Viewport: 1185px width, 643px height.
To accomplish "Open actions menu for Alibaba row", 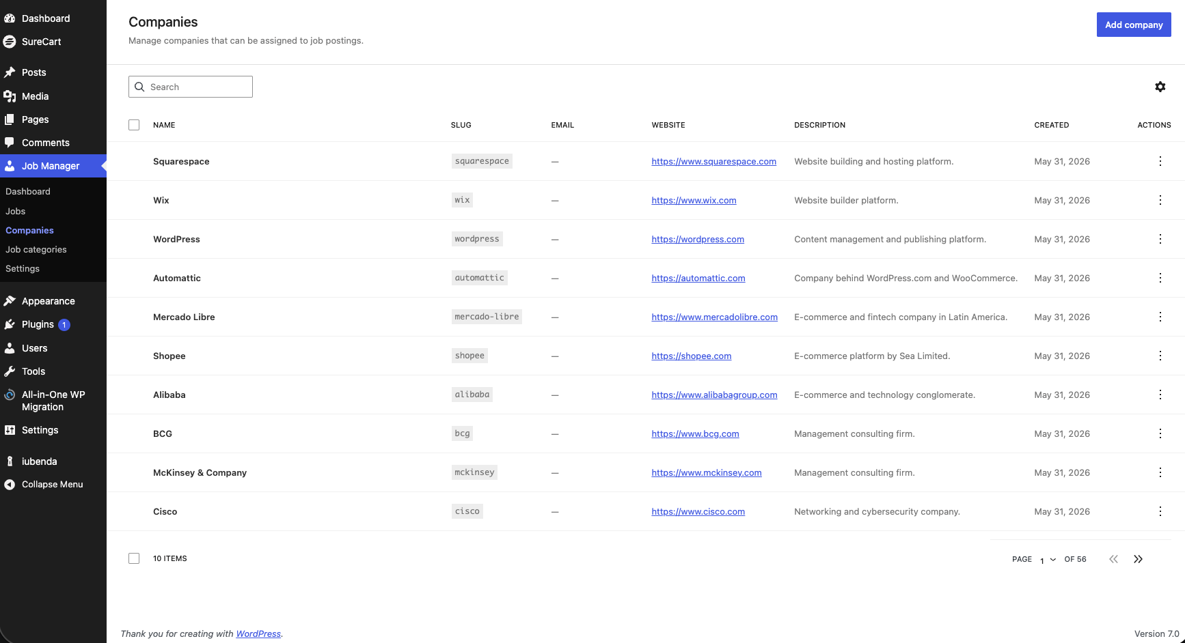I will pos(1160,395).
